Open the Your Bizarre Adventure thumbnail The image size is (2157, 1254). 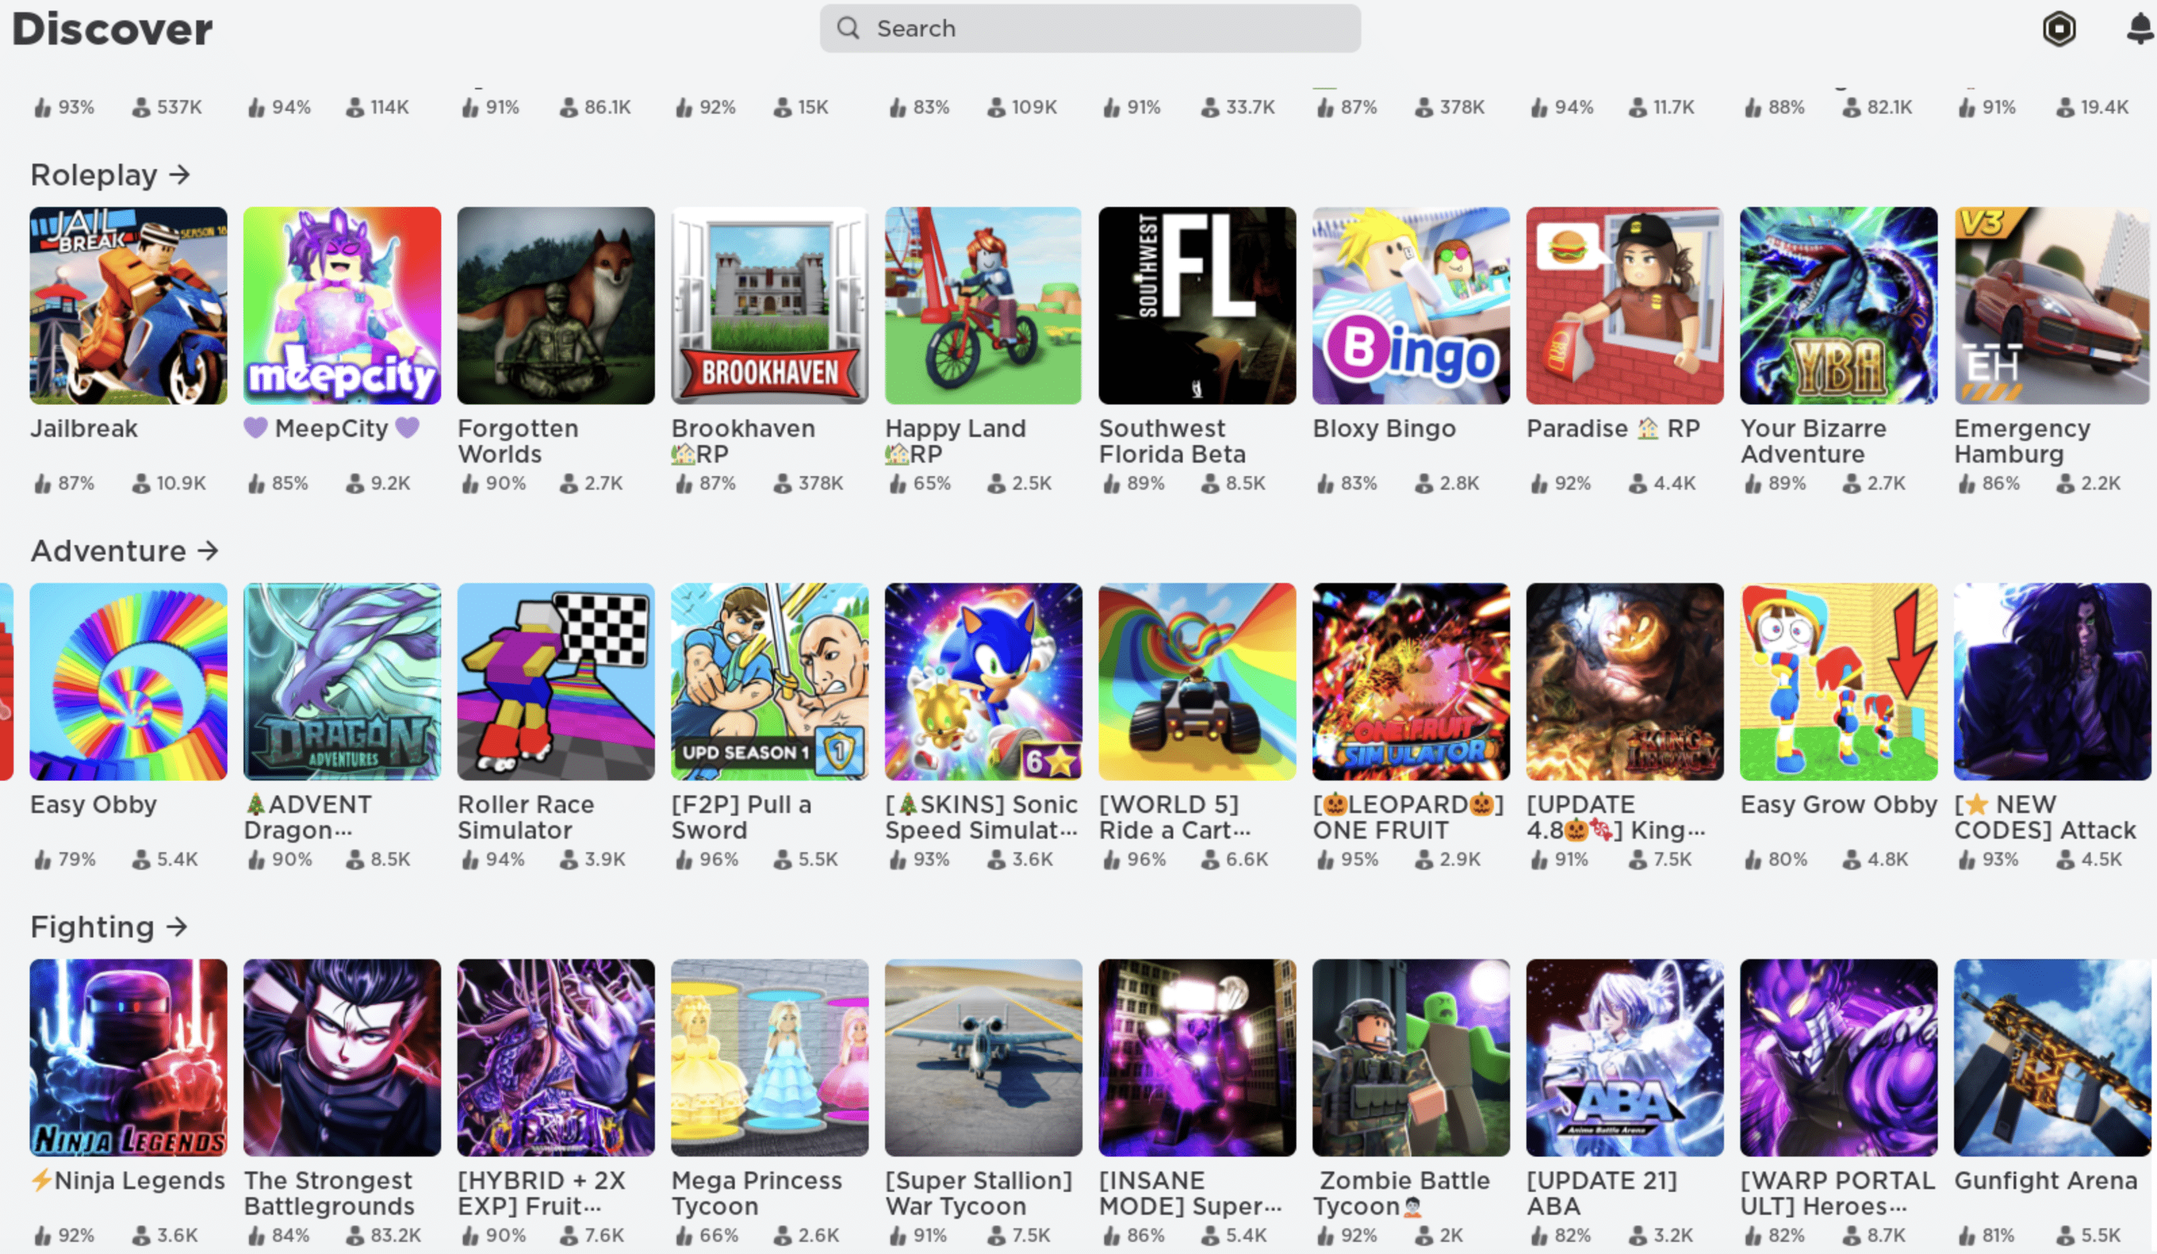click(1838, 305)
